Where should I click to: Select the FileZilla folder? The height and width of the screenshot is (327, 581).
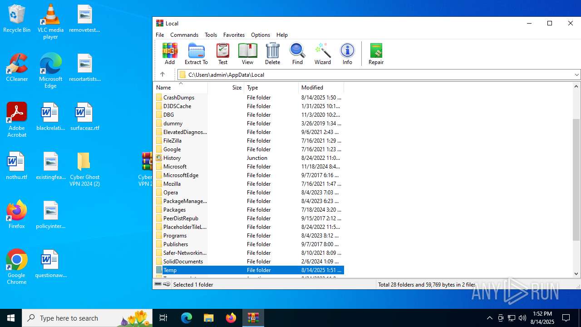(249, 141)
